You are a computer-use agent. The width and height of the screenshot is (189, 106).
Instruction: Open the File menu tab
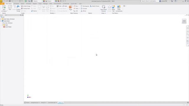click(x=2, y=4)
